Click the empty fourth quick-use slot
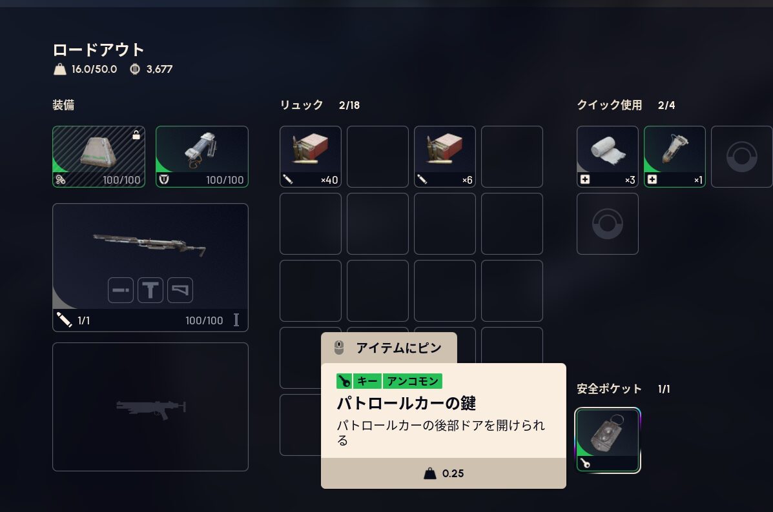The image size is (773, 512). [607, 224]
